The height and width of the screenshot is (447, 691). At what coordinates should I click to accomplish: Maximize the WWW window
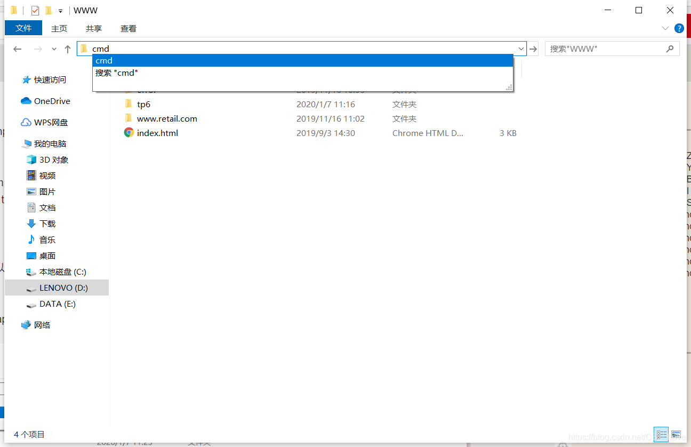coord(639,11)
